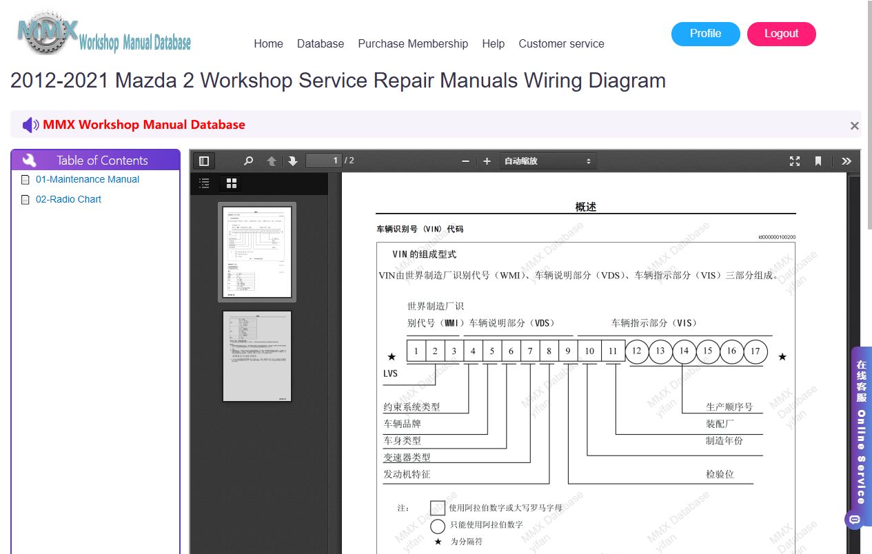
Task: Show document outline view
Action: pos(204,183)
